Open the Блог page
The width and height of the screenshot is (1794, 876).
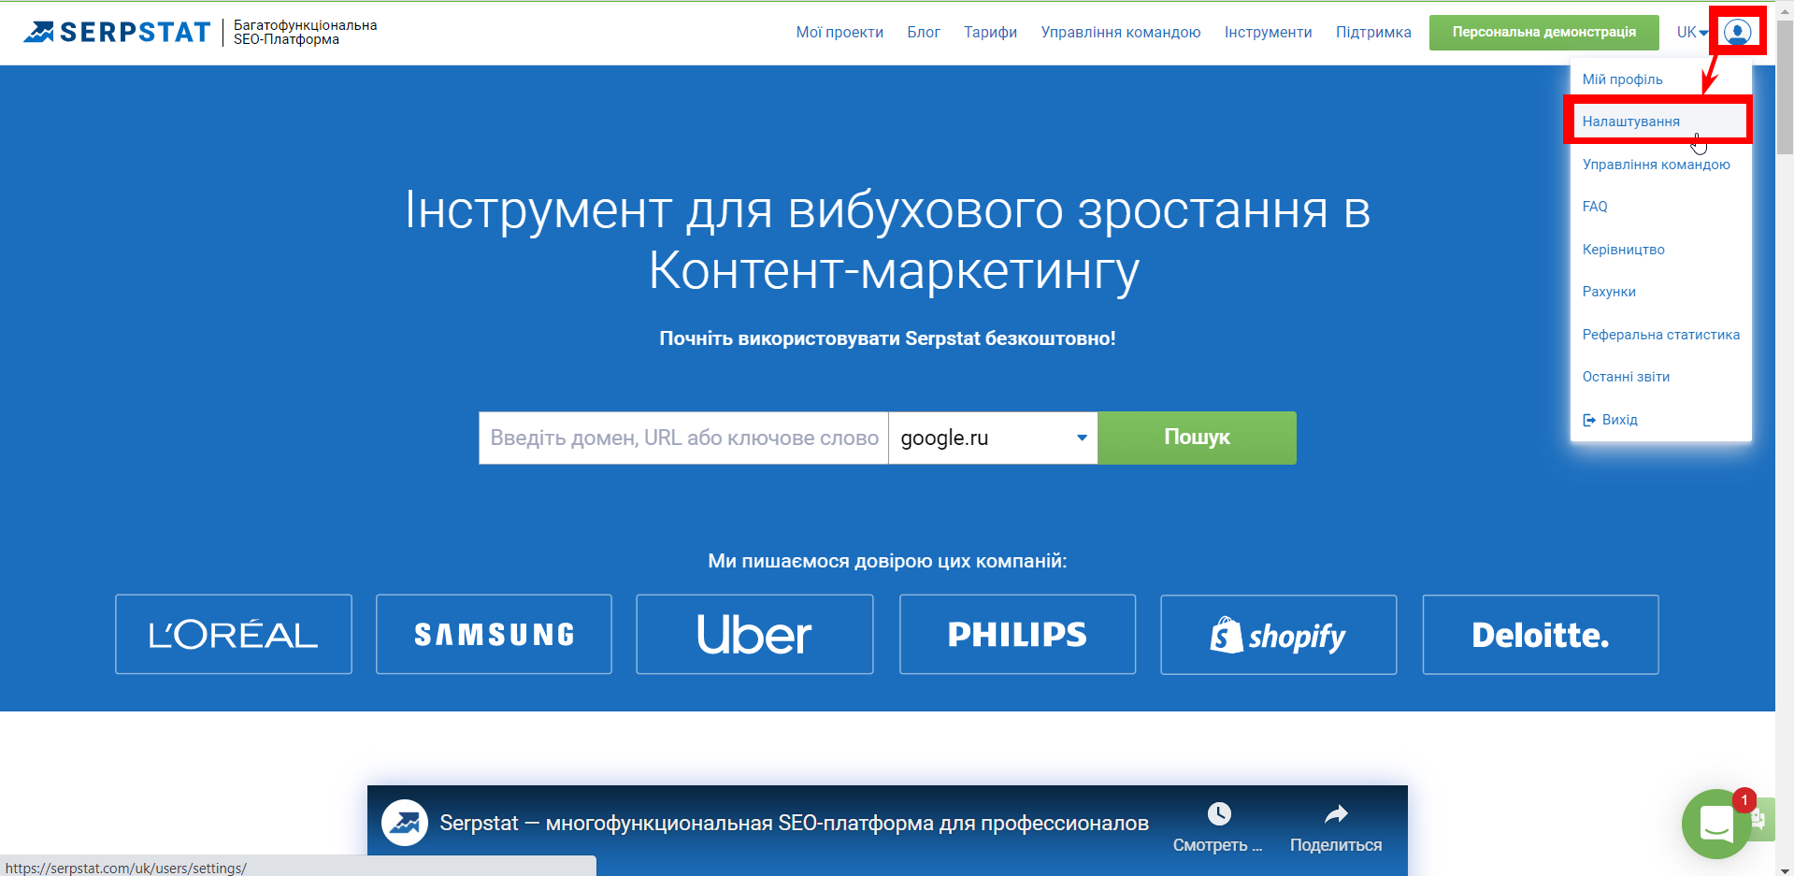click(x=924, y=31)
